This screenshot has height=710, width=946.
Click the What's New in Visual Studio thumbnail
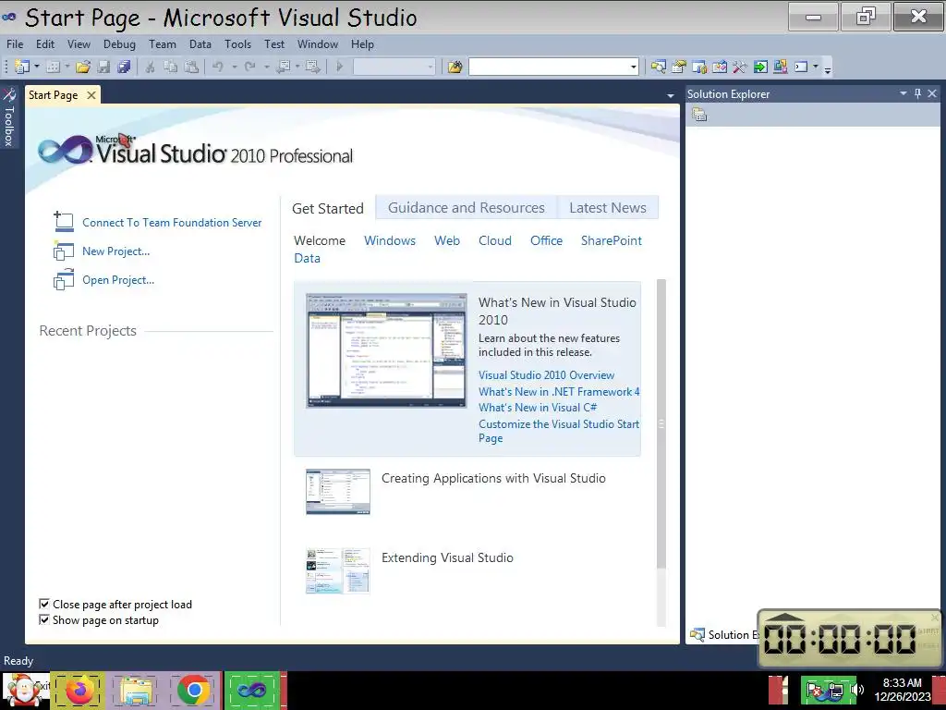(386, 350)
